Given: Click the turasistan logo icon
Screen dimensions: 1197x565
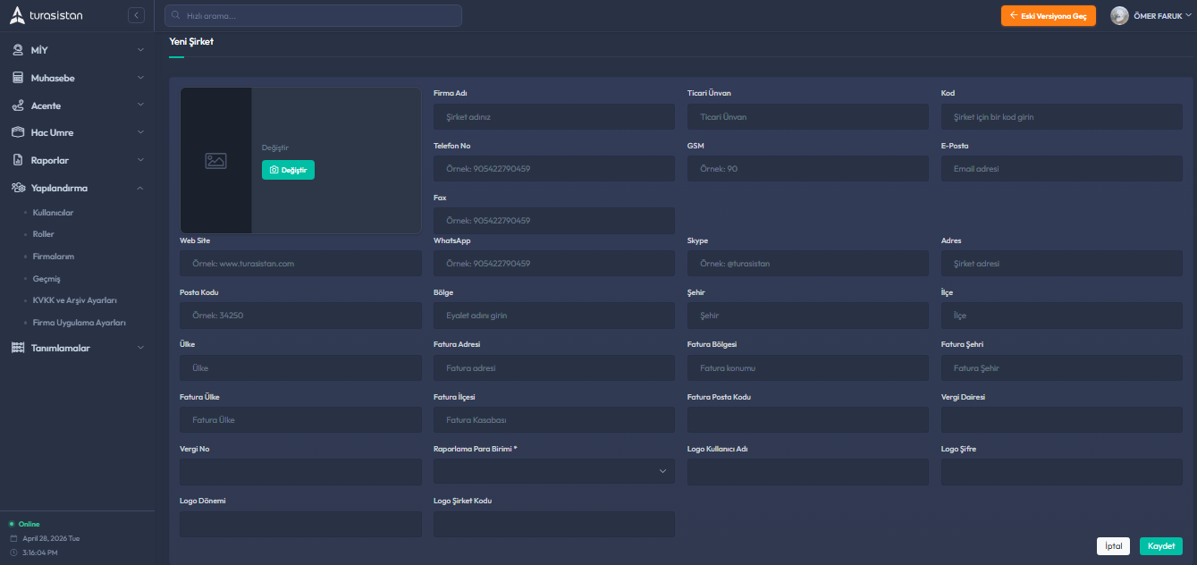Looking at the screenshot, I should pyautogui.click(x=17, y=15).
